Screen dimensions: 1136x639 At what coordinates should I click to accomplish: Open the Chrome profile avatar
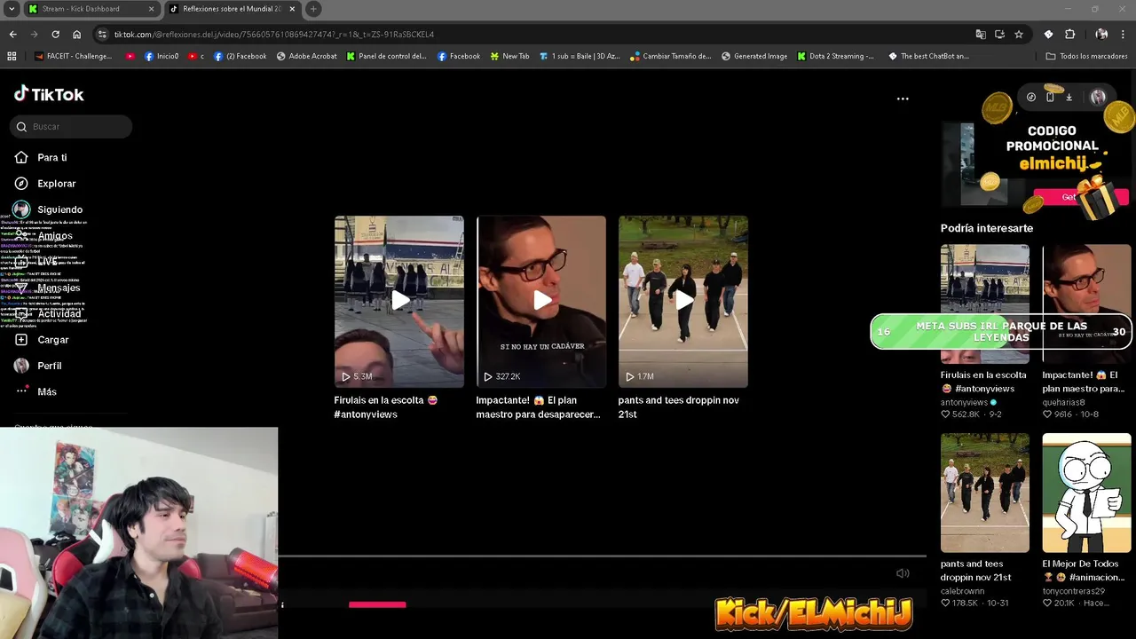pos(1101,35)
